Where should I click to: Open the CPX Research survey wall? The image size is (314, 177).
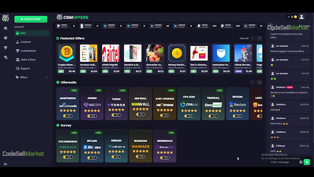tap(68, 146)
